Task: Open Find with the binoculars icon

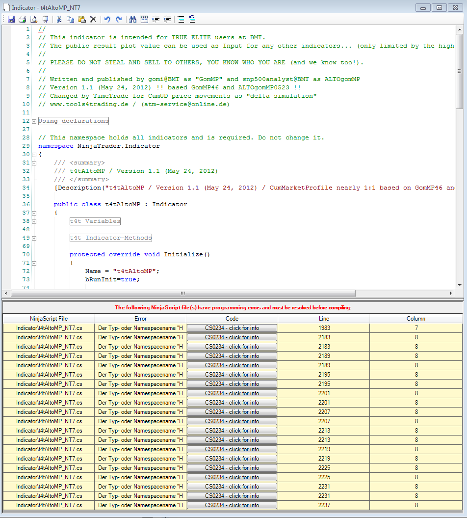Action: click(132, 19)
